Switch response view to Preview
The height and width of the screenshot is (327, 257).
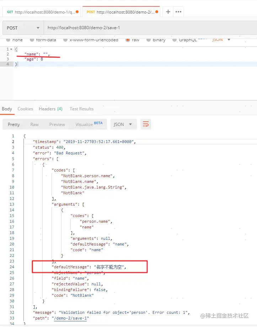tap(57, 124)
